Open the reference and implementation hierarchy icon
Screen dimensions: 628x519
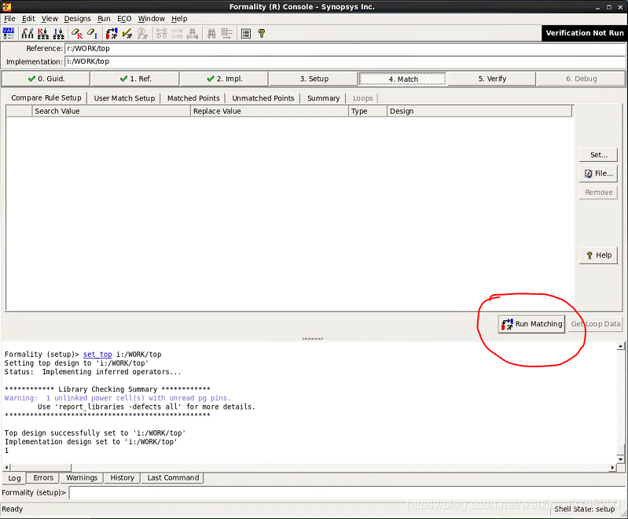[x=28, y=33]
